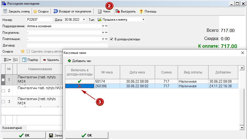
Task: Click the Подбор button
Action: tap(30, 60)
